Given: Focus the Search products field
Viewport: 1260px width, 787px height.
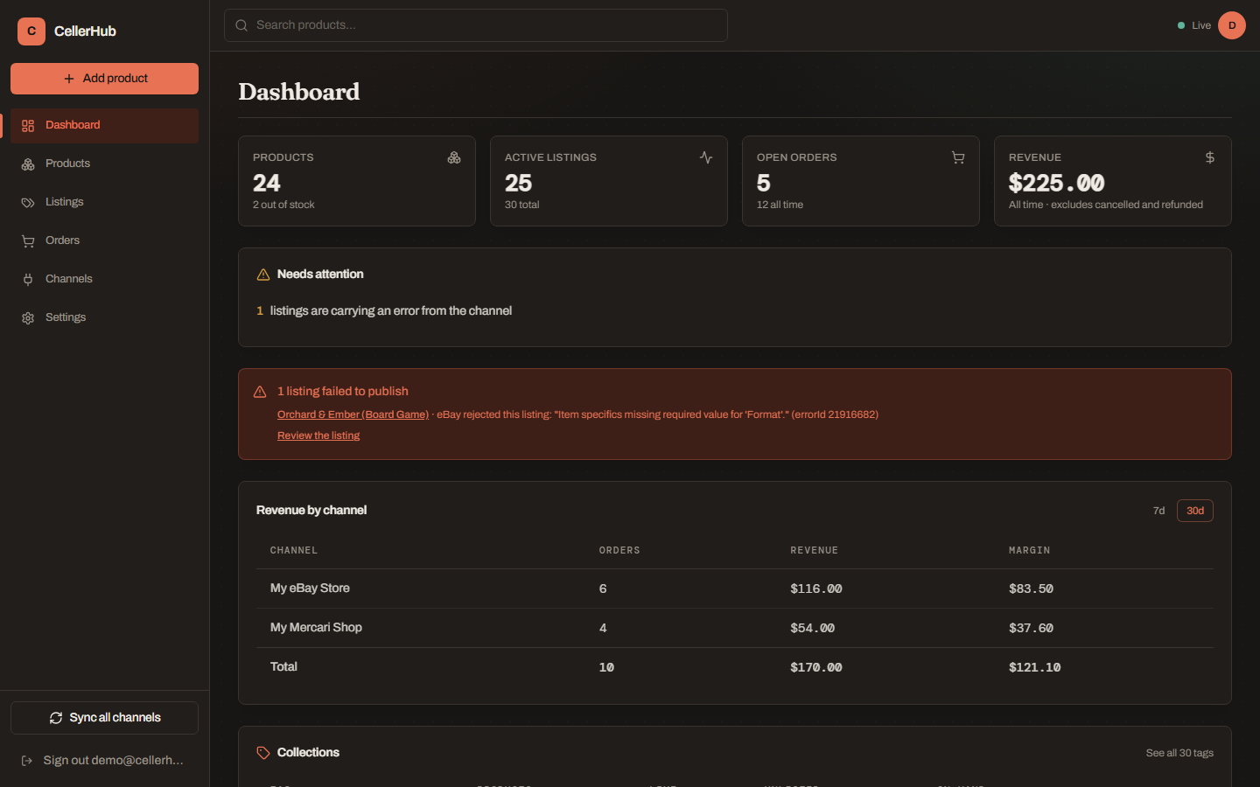Looking at the screenshot, I should coord(476,25).
